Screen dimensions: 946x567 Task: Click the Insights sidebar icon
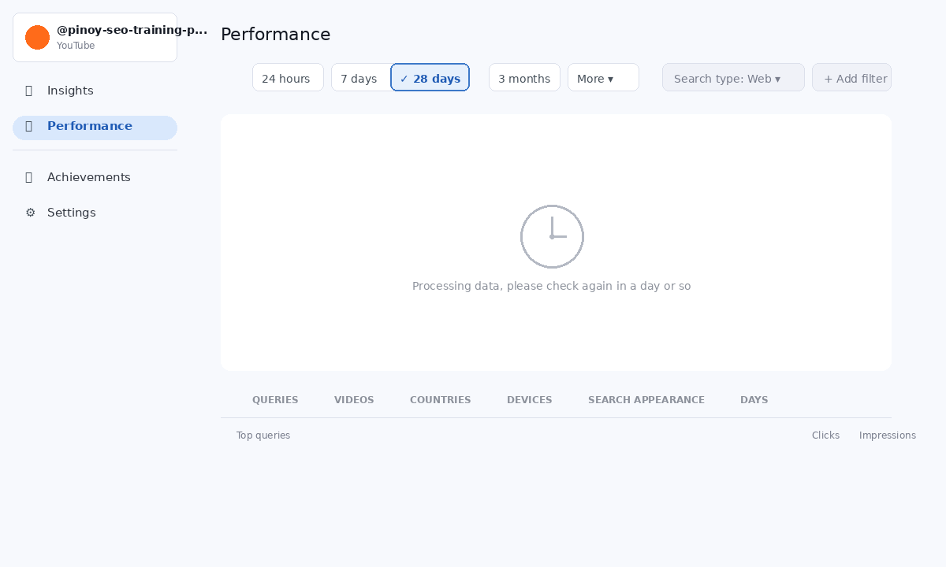pos(29,91)
